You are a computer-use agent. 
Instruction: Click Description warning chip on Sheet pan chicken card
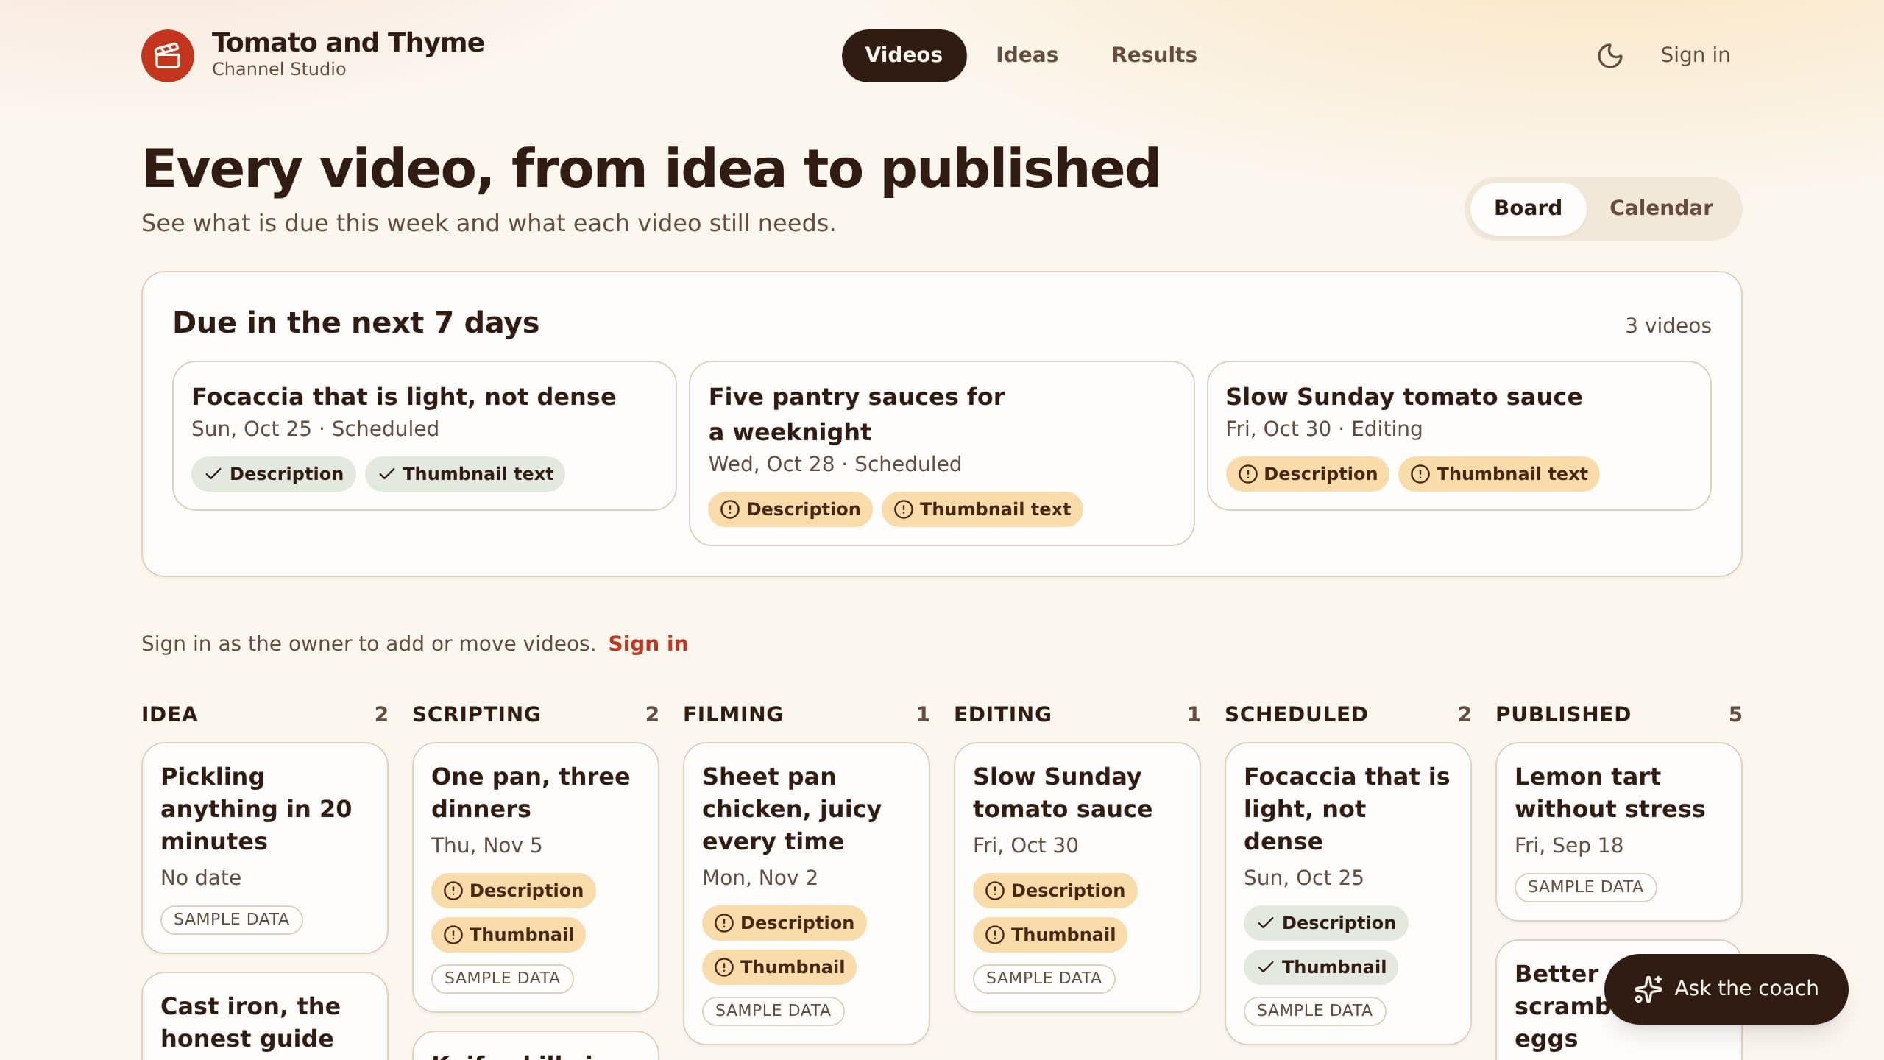(784, 922)
